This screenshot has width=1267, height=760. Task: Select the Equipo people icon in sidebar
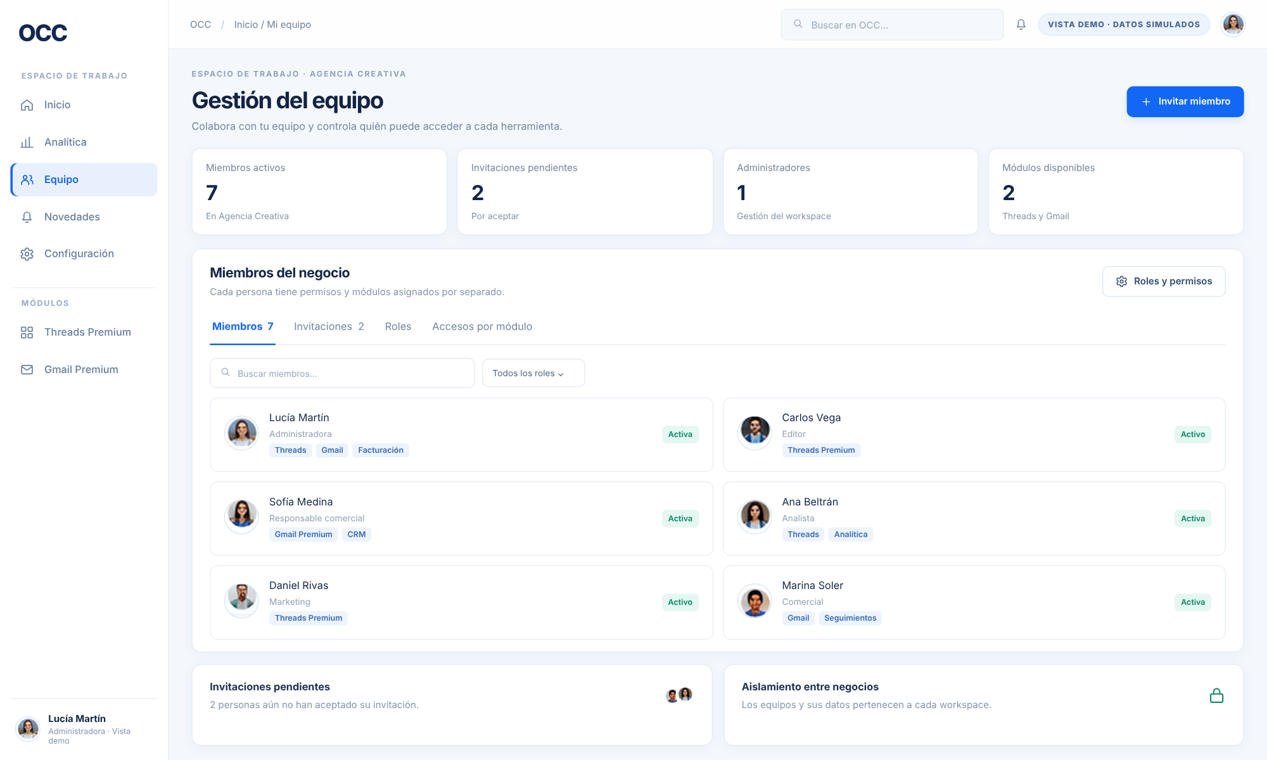coord(27,180)
